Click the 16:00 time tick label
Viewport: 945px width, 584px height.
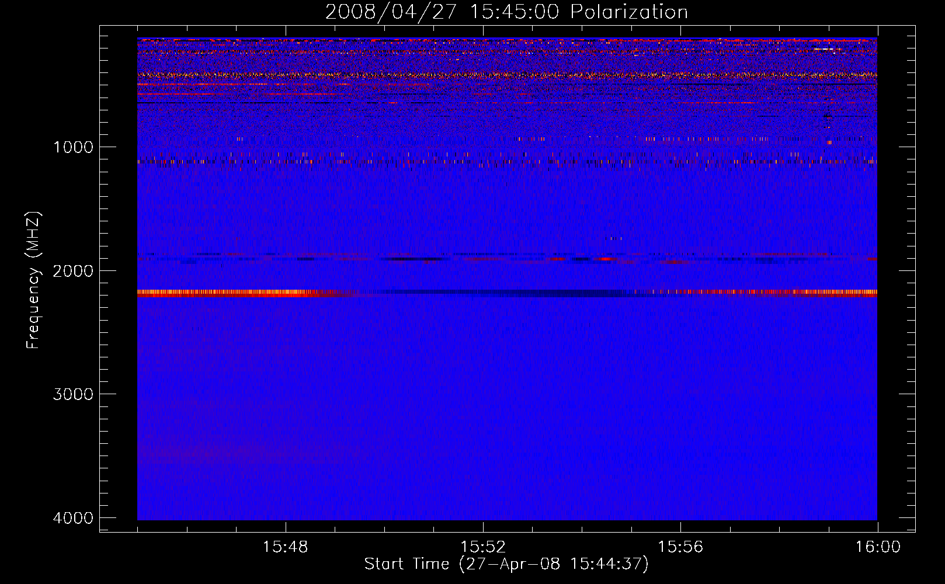[x=878, y=547]
